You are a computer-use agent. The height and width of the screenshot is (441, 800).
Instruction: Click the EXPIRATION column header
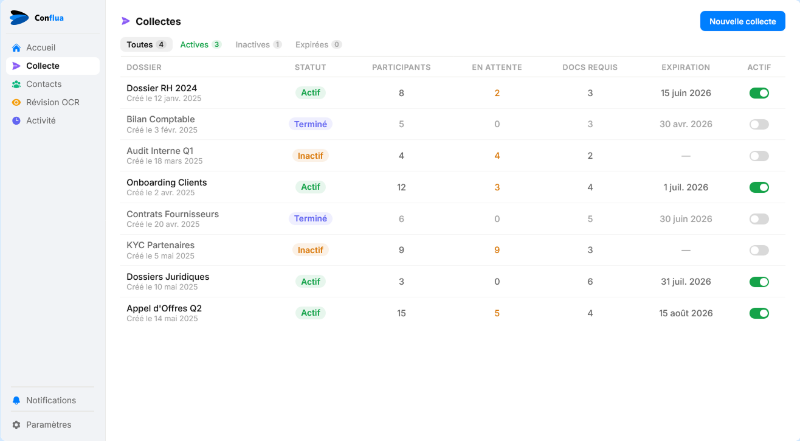coord(686,68)
